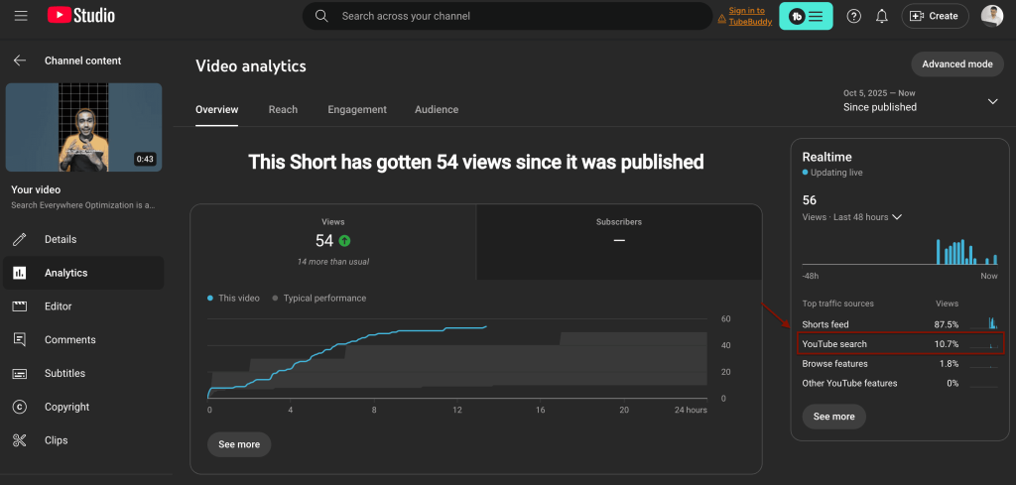The image size is (1016, 485).
Task: Click the 1.8% views value
Action: point(950,363)
